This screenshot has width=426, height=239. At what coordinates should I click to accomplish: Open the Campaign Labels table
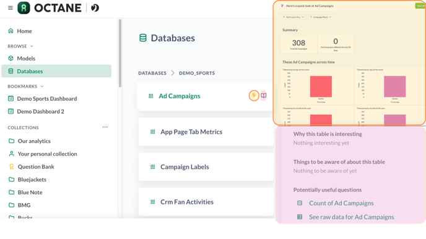(185, 167)
